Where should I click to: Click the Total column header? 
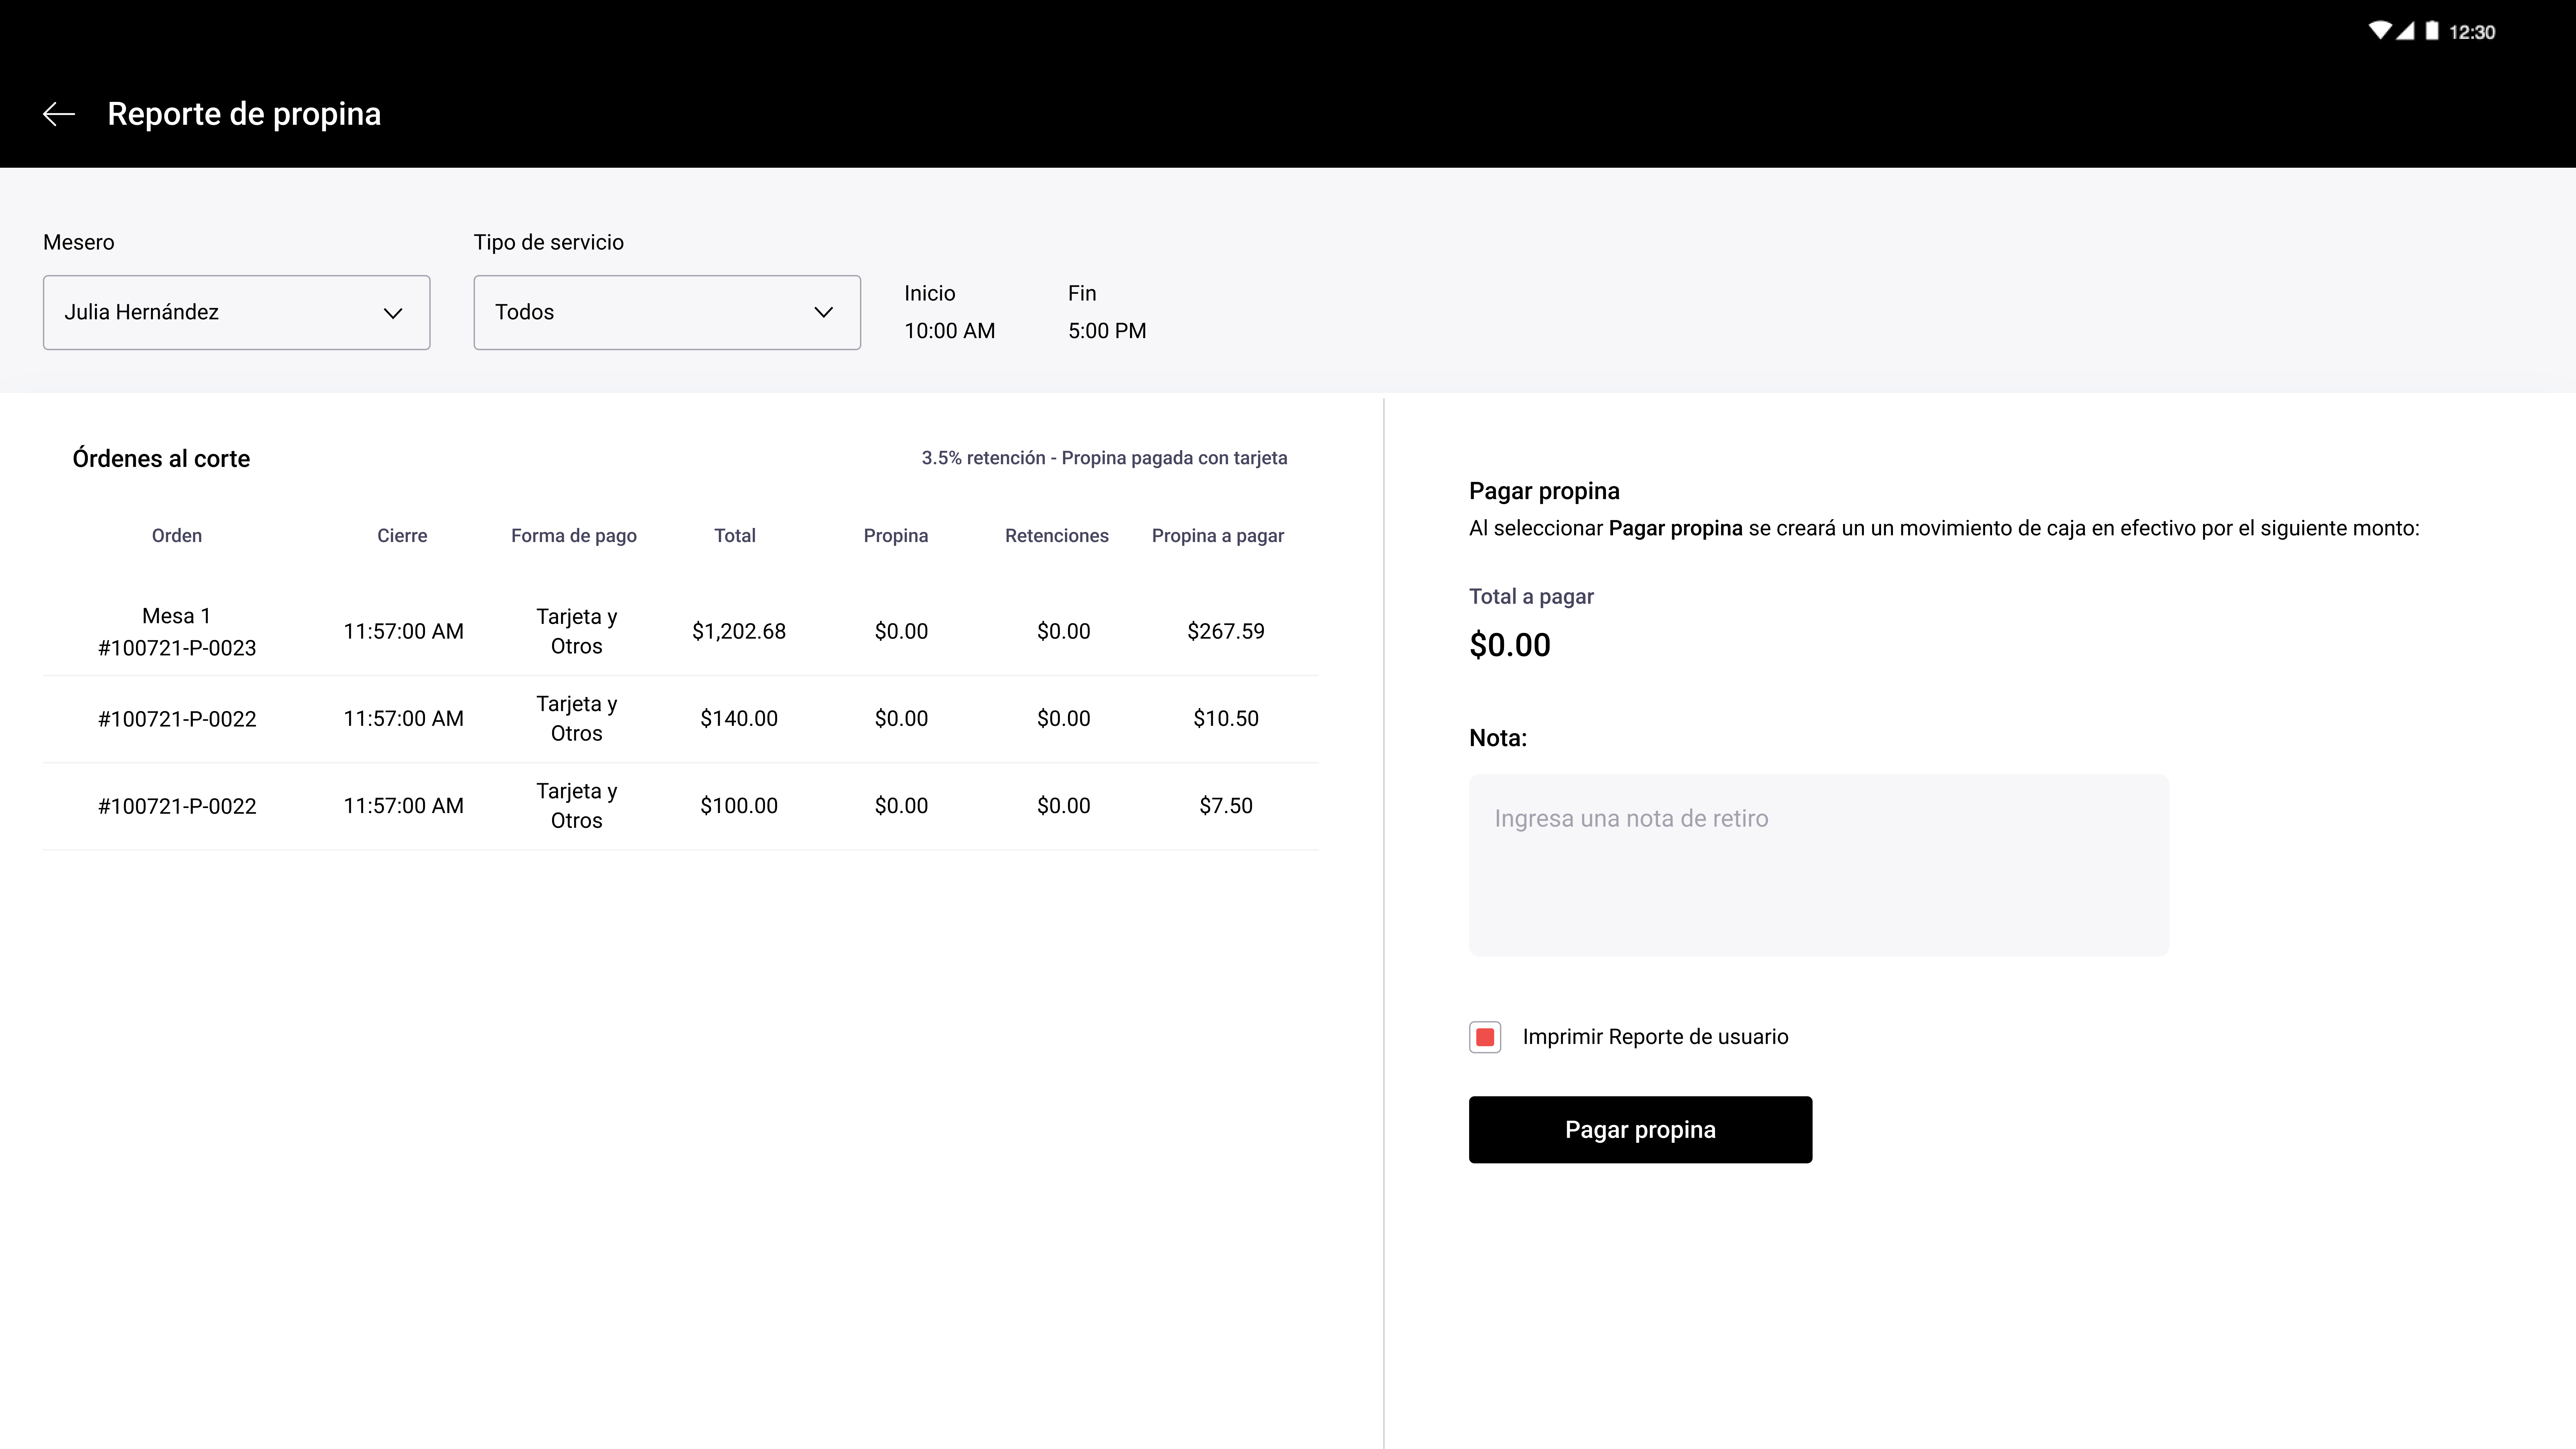pyautogui.click(x=735, y=536)
